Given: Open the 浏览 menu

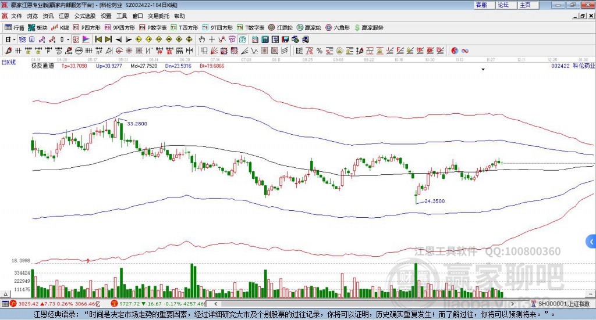Looking at the screenshot, I should [x=33, y=16].
